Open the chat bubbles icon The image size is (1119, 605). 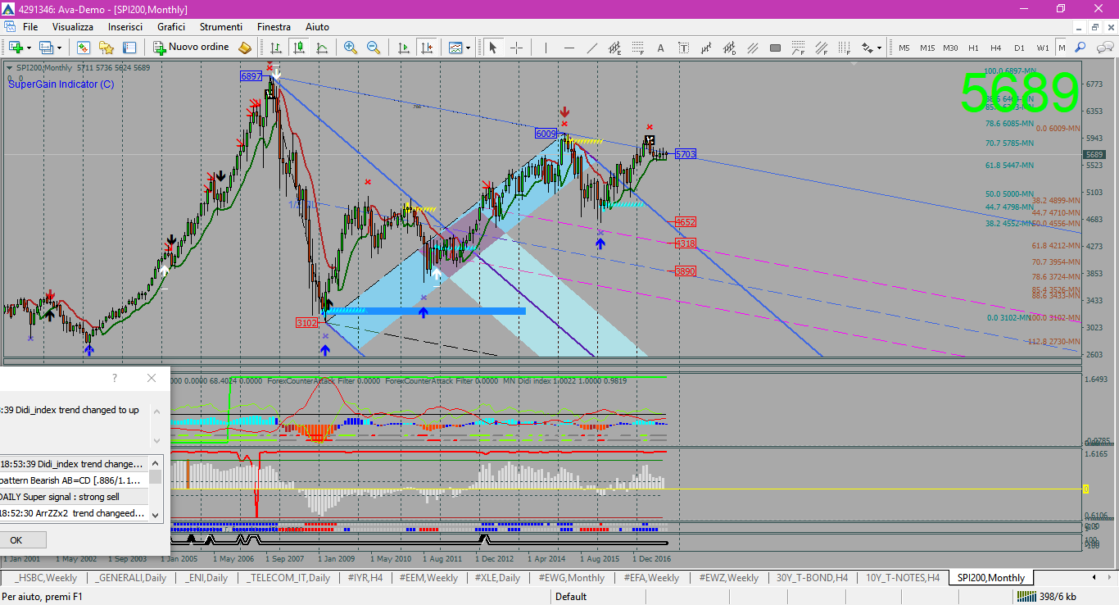tap(1103, 48)
